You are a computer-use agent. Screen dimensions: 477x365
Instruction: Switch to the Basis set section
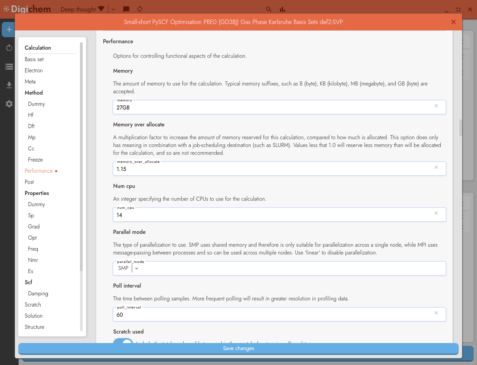click(x=34, y=59)
